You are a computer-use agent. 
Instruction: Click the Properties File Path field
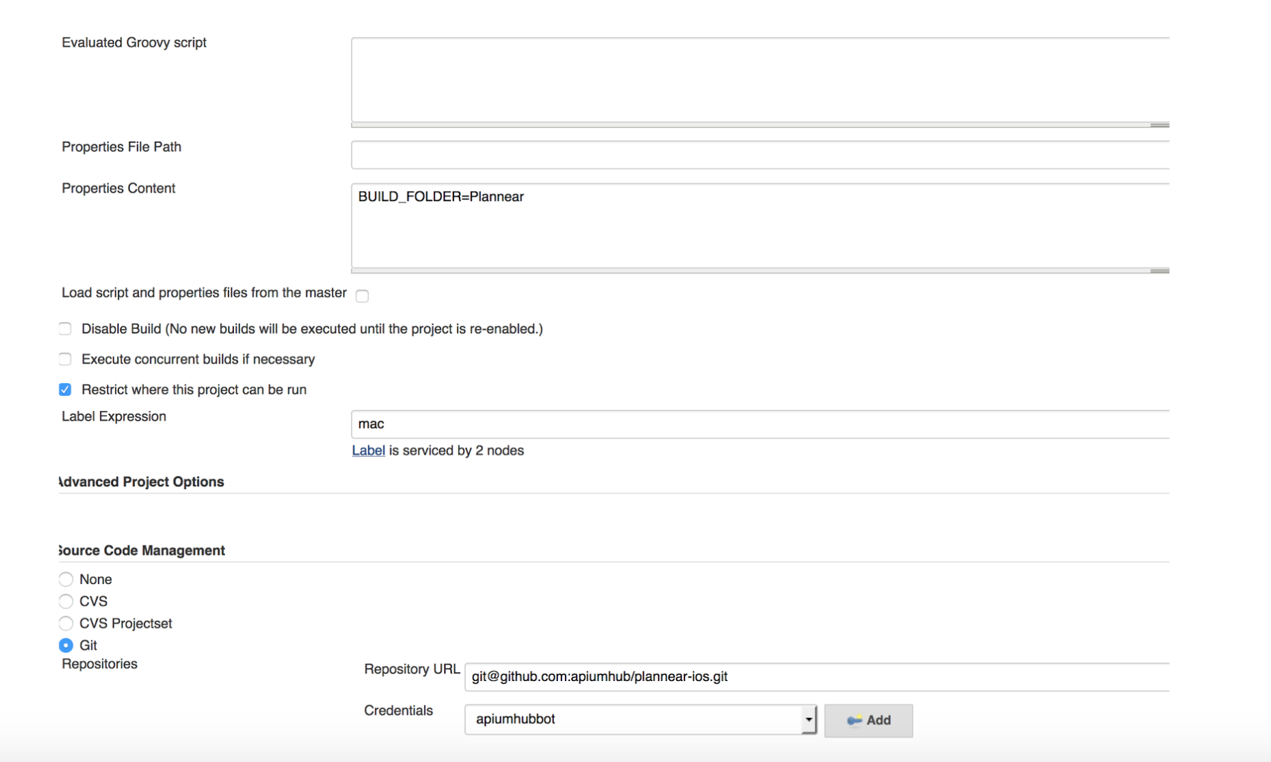click(760, 155)
